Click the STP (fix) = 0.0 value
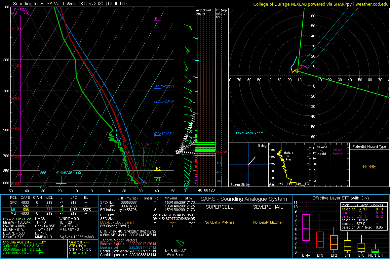Image resolution: width=390 pixels, height=259 pixels. 80,249
